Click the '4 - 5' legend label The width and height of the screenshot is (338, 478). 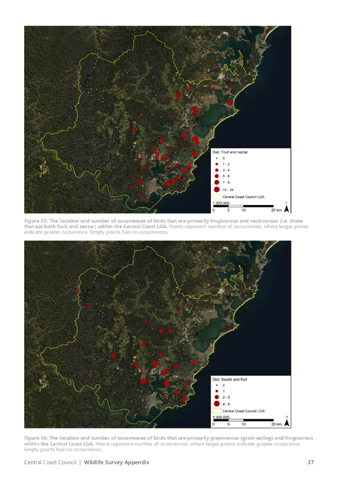click(x=226, y=404)
